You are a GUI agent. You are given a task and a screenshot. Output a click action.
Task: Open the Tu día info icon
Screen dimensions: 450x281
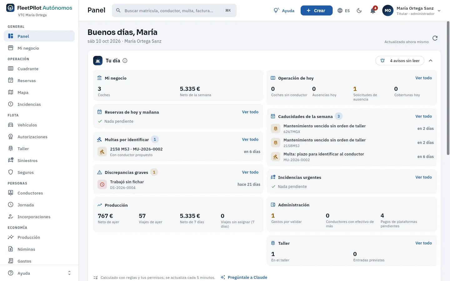[125, 61]
